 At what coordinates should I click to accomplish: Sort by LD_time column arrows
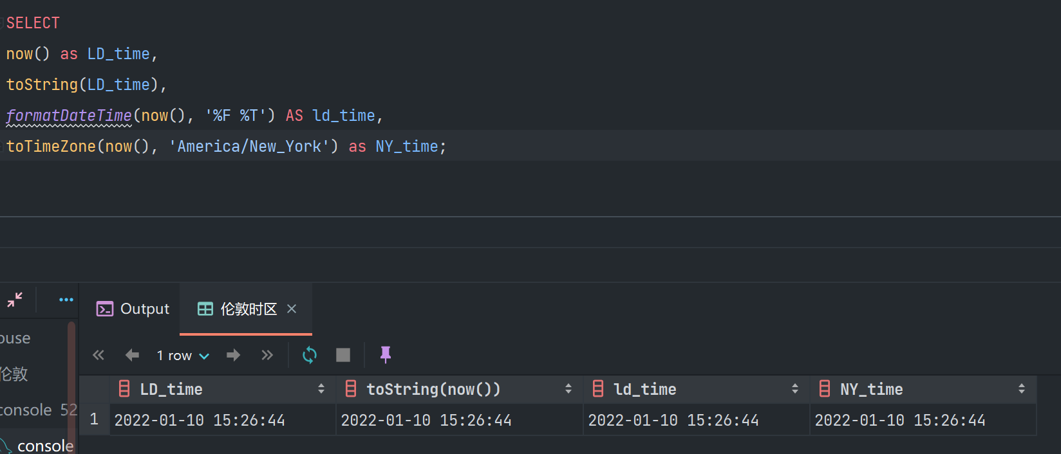point(321,389)
